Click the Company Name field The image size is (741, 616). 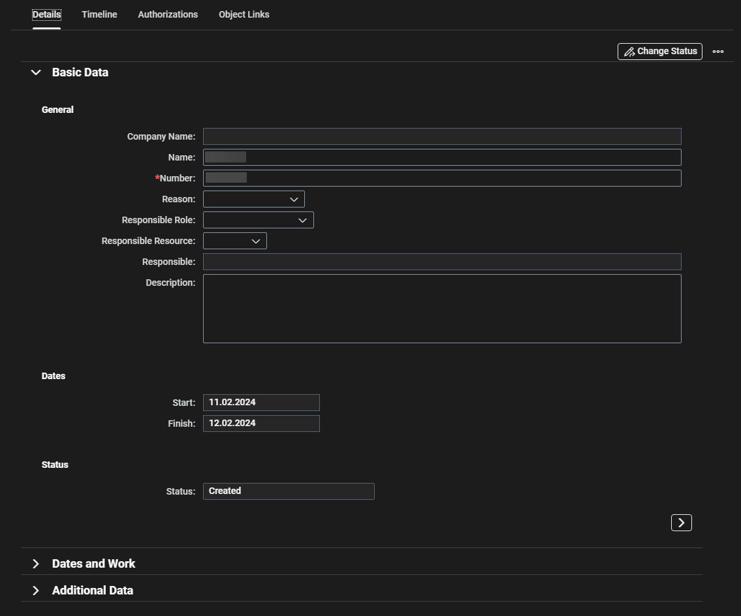click(442, 136)
